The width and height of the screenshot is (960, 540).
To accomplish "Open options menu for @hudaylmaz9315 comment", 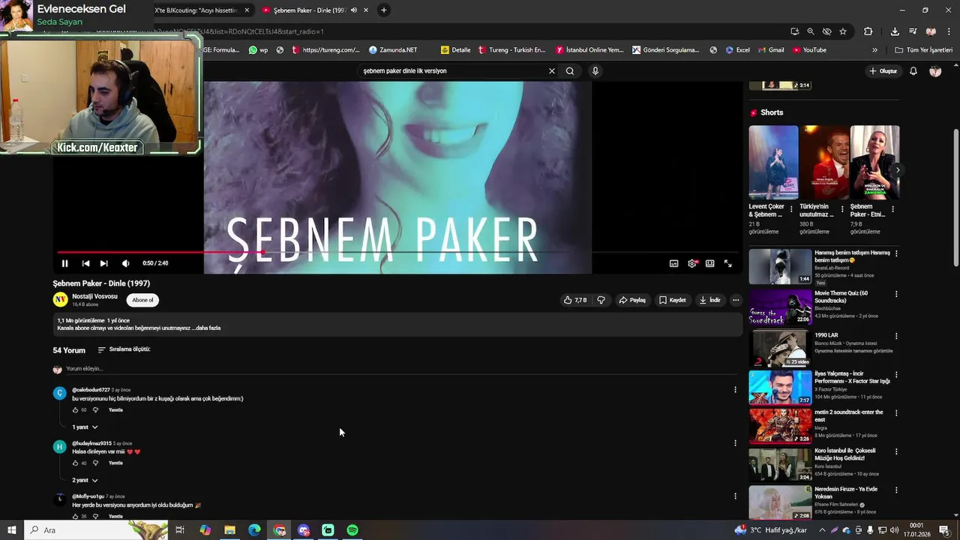I will (x=735, y=443).
